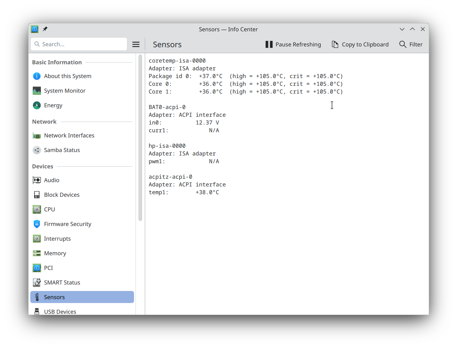Viewport: 457px width, 348px height.
Task: Toggle the keep-above pin in the titlebar
Action: [x=45, y=29]
